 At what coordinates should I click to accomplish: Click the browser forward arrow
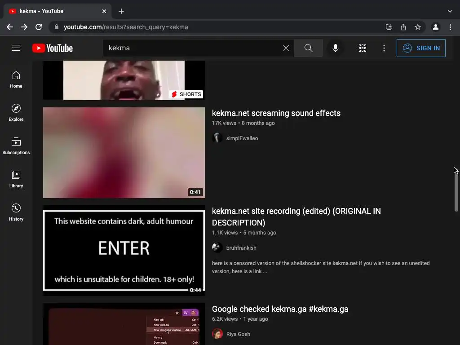point(24,27)
